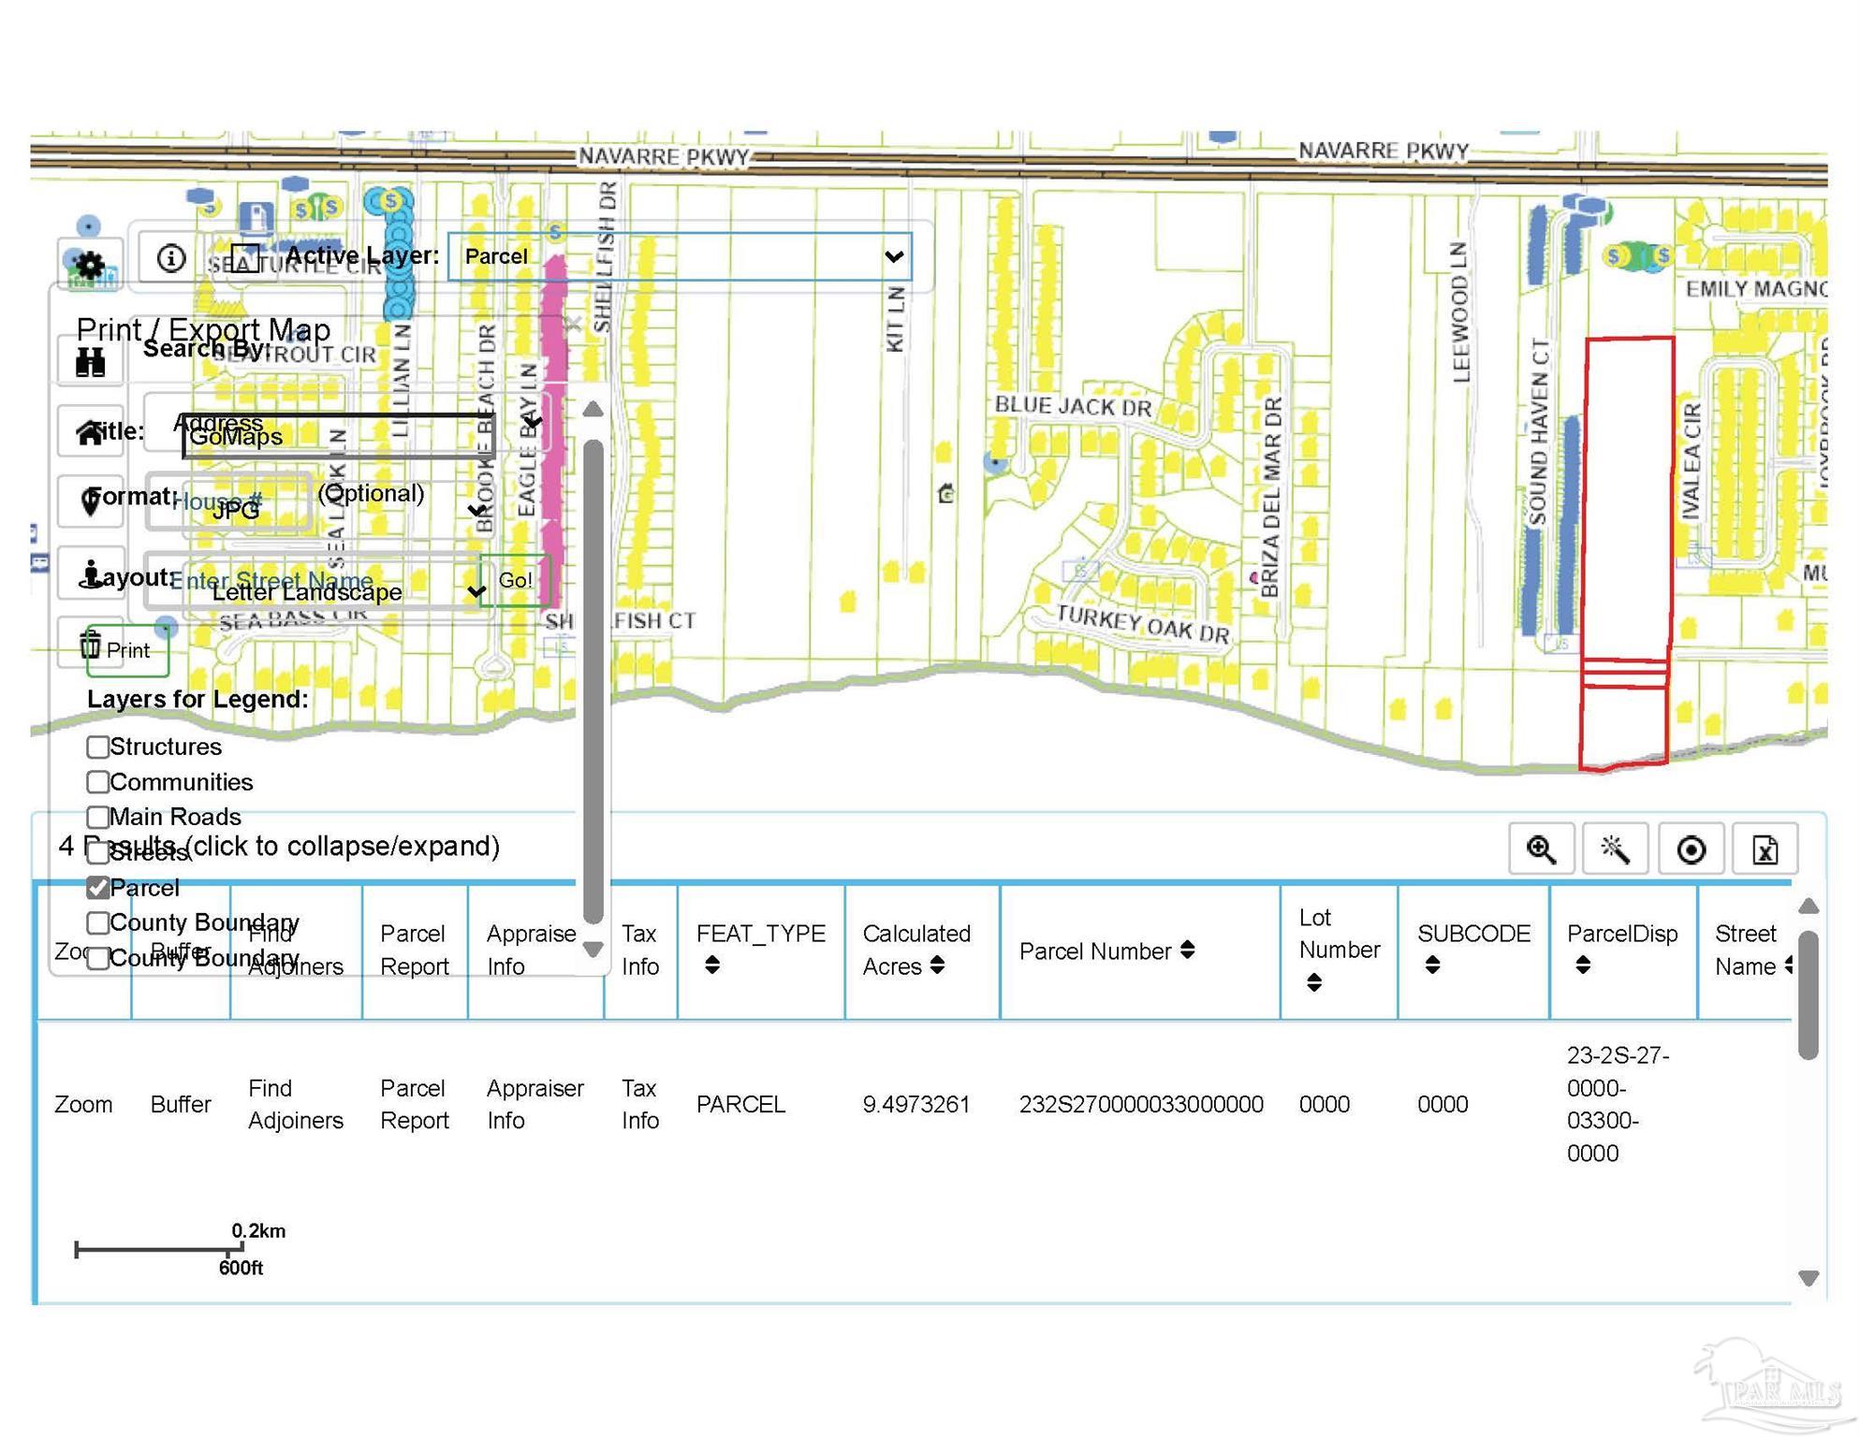Click the target circle icon in results

pos(1691,849)
